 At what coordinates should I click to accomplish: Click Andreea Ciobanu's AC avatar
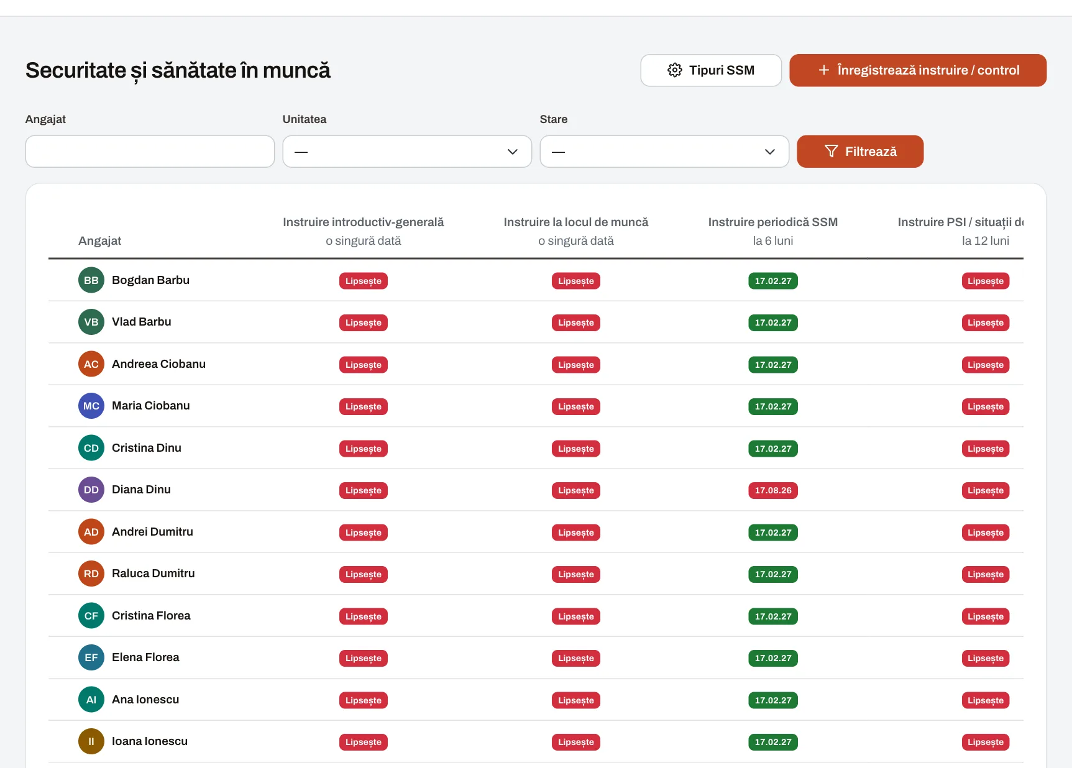point(91,364)
